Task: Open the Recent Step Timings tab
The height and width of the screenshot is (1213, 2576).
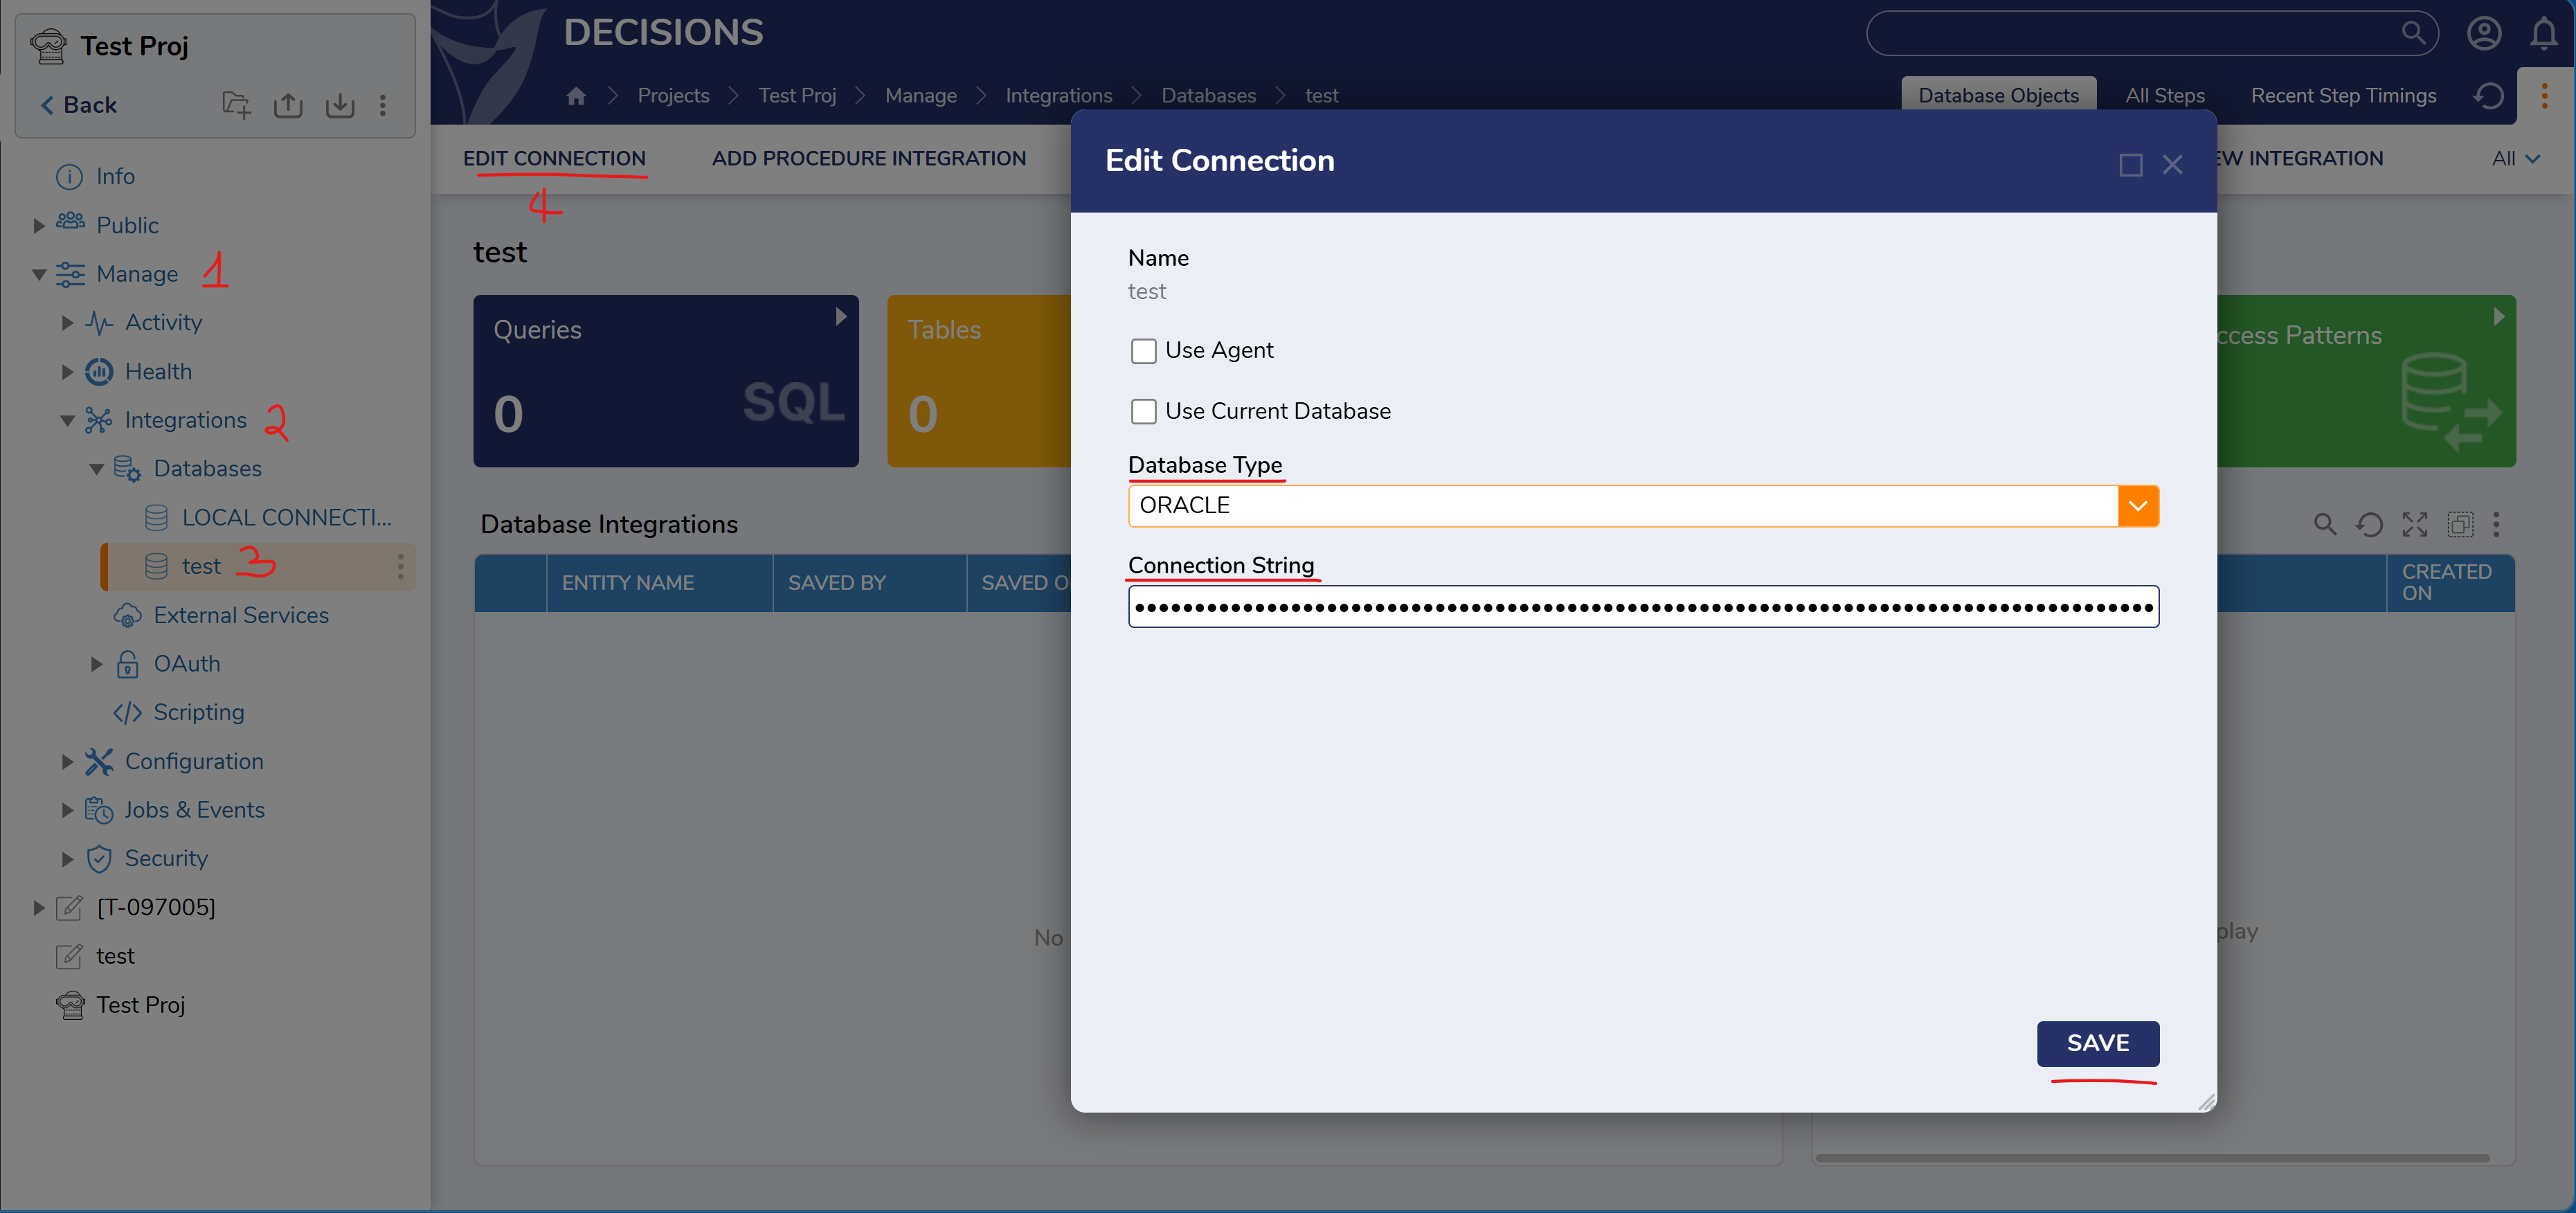Action: pos(2342,96)
